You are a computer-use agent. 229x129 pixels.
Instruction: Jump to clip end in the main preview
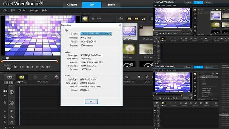click(x=38, y=67)
